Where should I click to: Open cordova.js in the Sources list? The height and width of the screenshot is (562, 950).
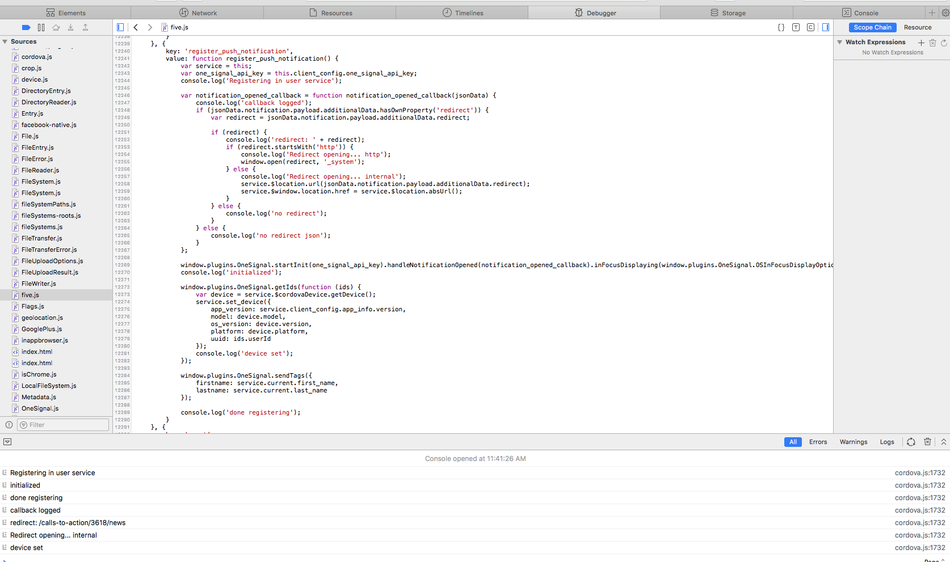(36, 57)
